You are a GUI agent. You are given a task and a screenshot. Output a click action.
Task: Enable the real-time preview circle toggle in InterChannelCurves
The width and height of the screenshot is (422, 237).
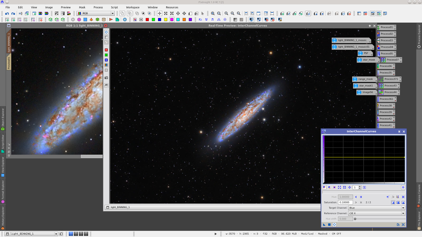pyautogui.click(x=334, y=224)
